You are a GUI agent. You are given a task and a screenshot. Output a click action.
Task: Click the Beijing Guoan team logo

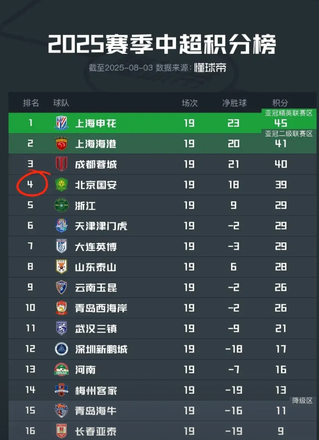click(x=62, y=185)
